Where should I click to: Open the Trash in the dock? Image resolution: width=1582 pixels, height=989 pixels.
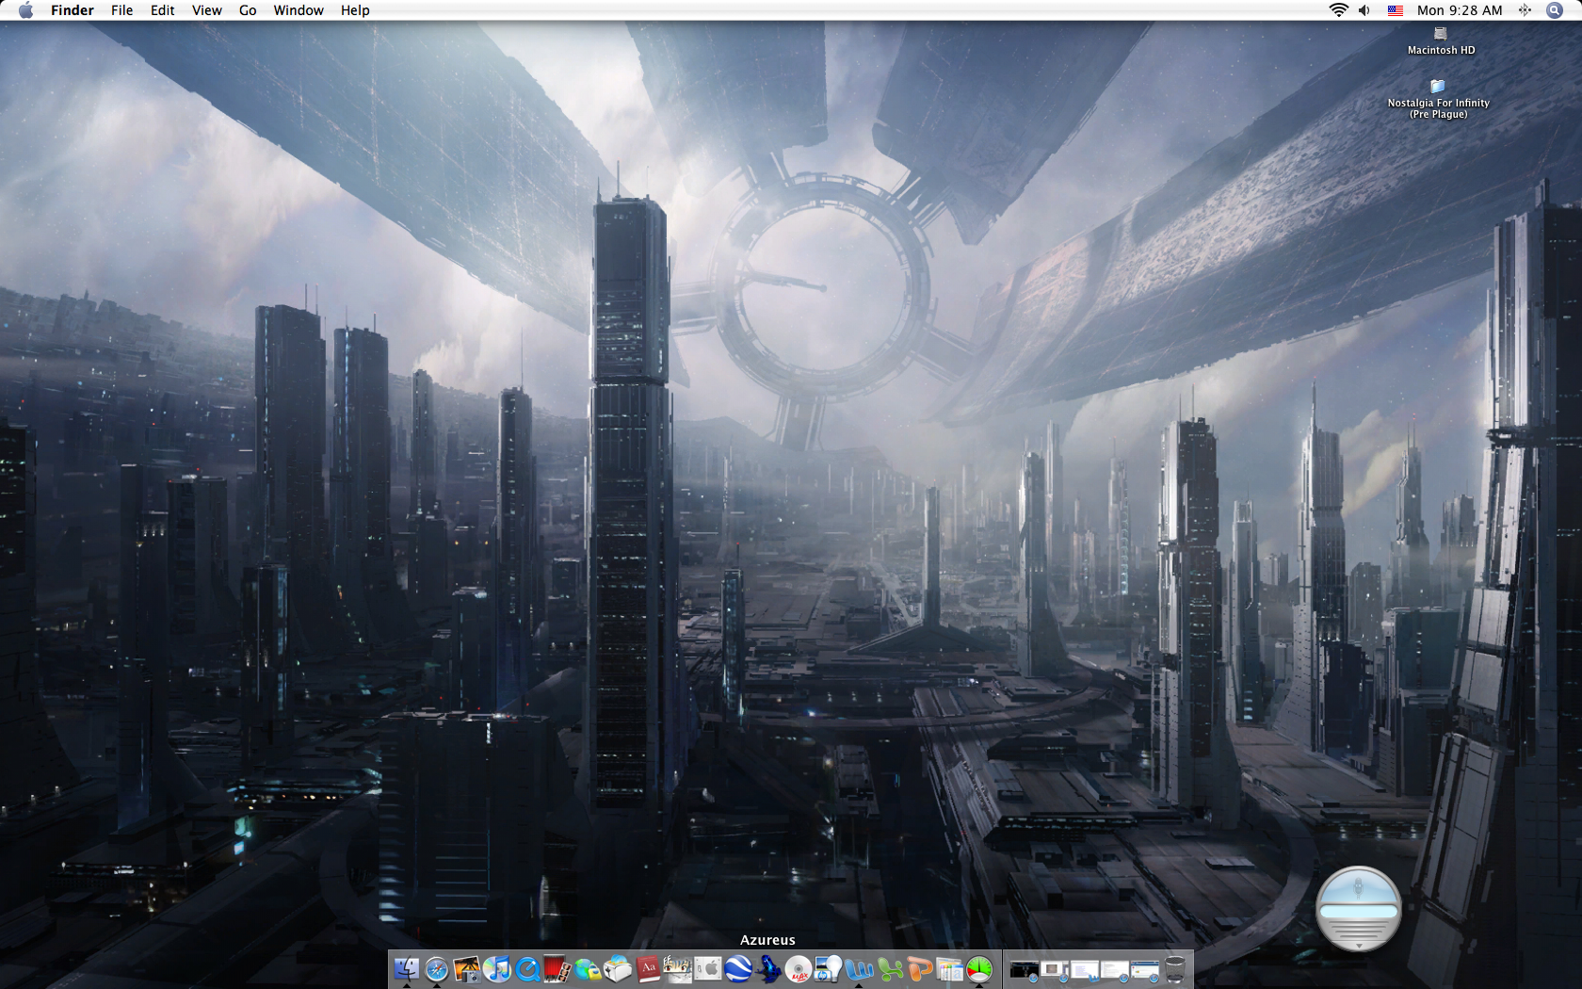click(x=1175, y=968)
